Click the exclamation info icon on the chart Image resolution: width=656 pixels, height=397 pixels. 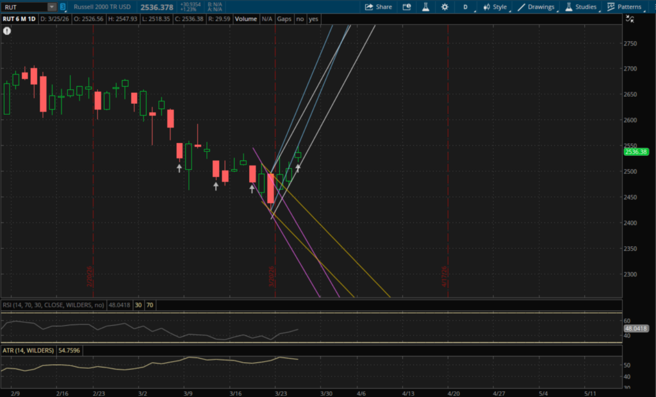coord(7,30)
